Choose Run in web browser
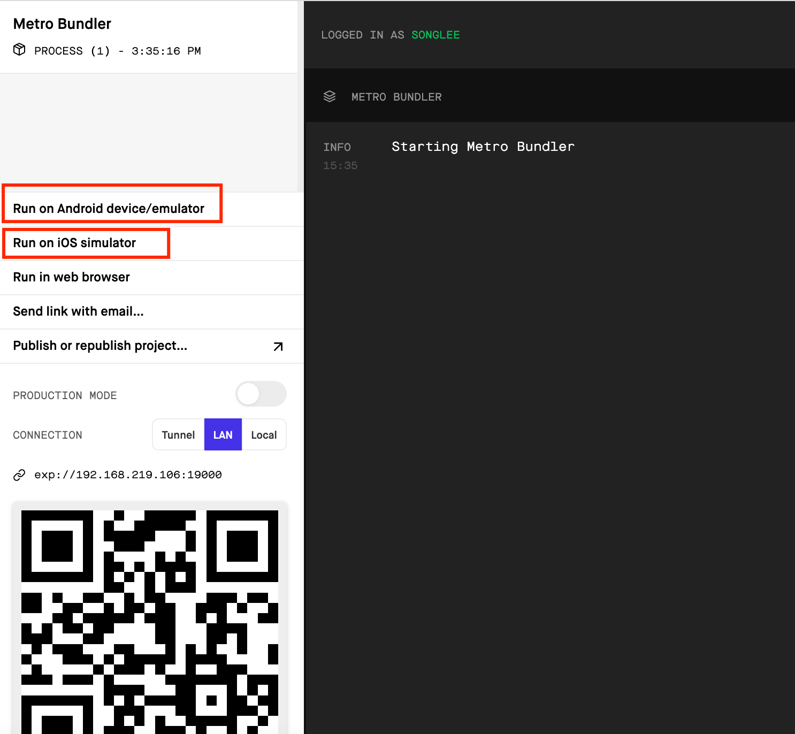The width and height of the screenshot is (795, 734). [x=152, y=277]
